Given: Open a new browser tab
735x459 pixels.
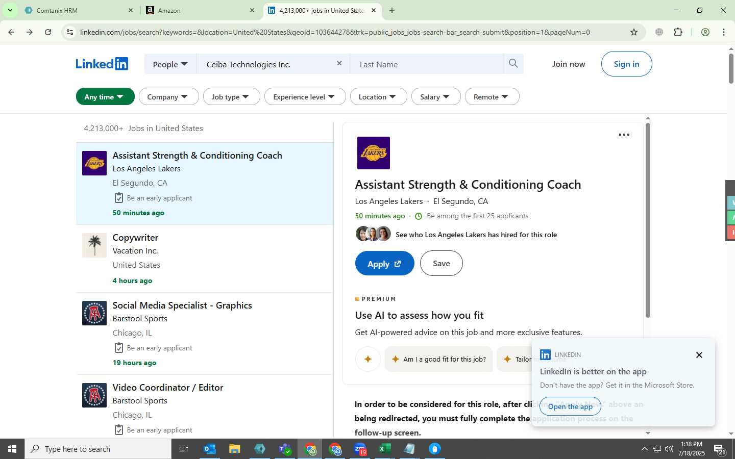Looking at the screenshot, I should click(392, 10).
